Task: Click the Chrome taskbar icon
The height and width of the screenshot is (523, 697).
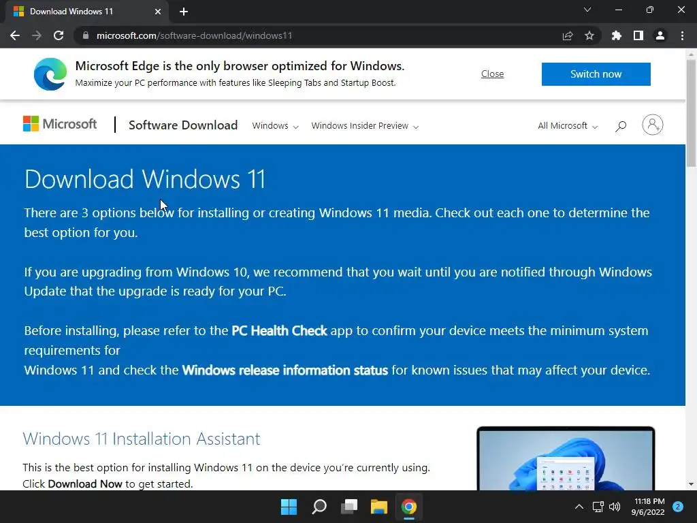Action: (x=409, y=507)
